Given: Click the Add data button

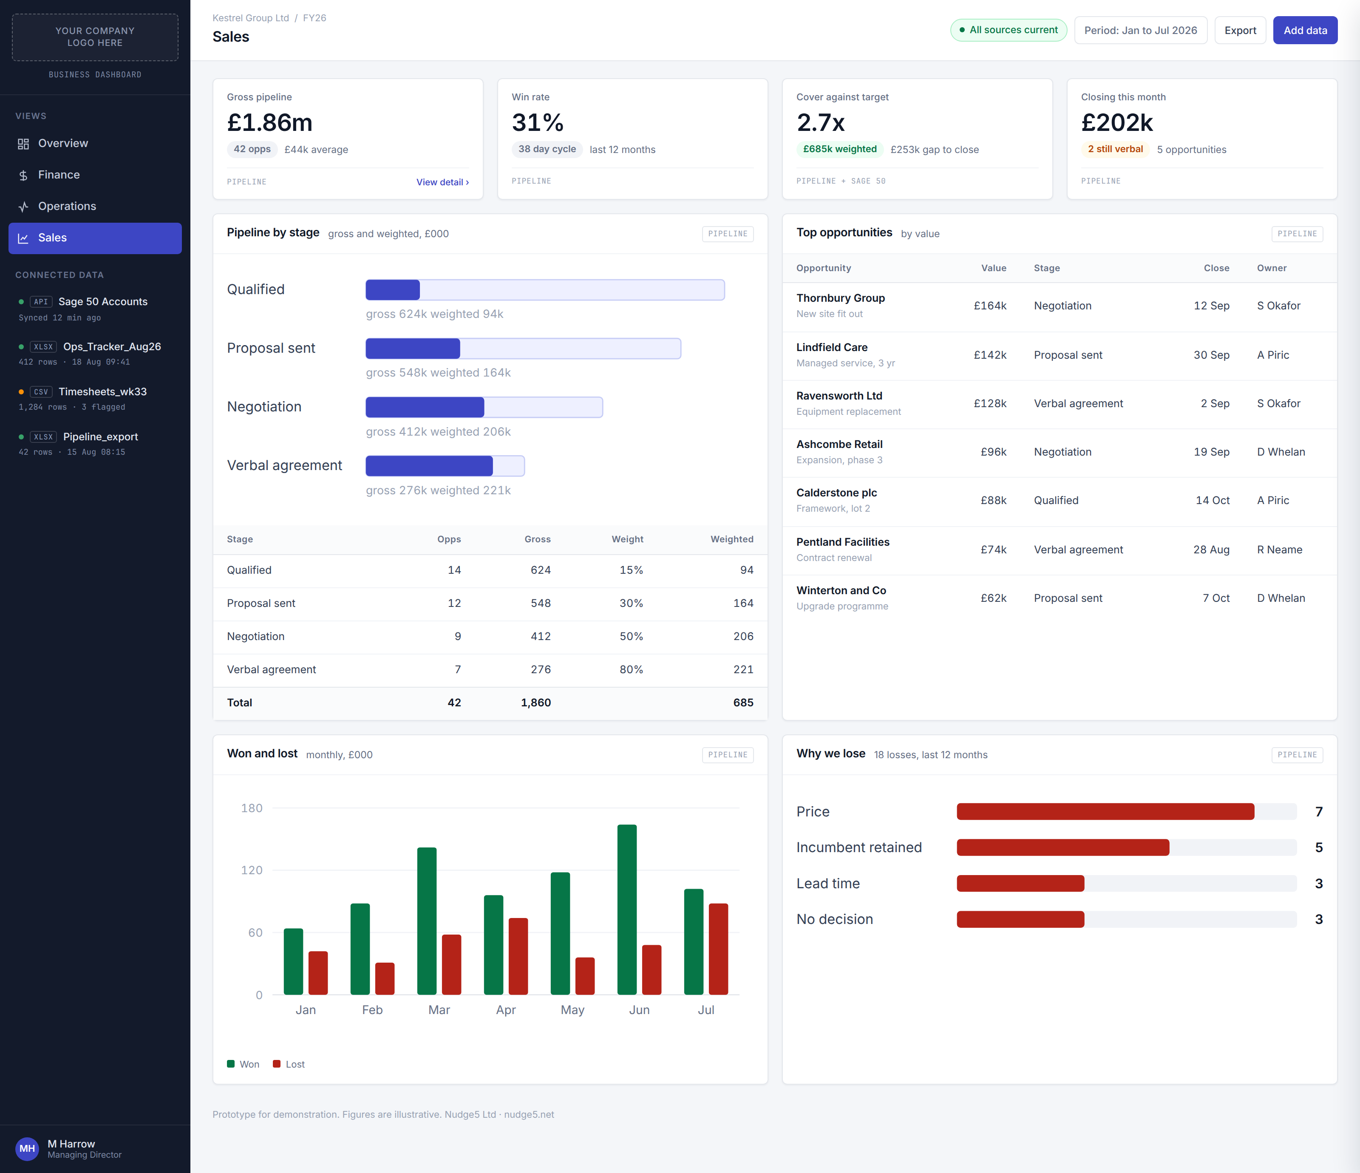Looking at the screenshot, I should (x=1305, y=30).
